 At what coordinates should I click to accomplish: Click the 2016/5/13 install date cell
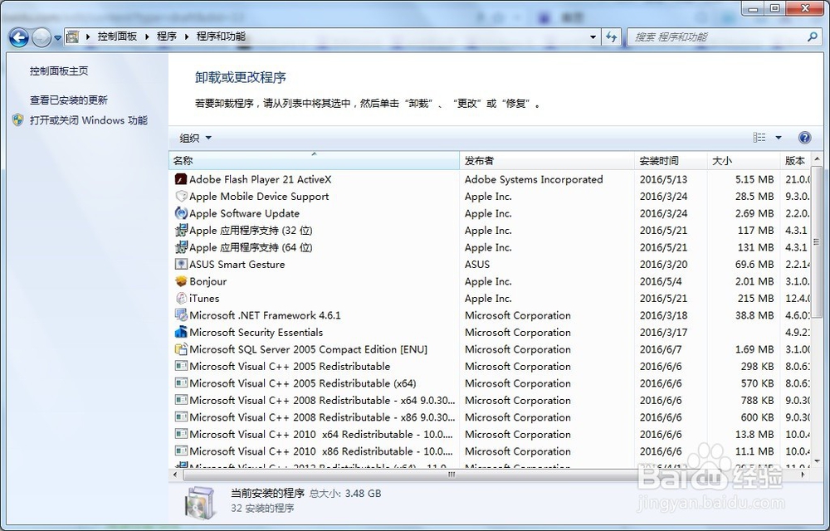[663, 179]
